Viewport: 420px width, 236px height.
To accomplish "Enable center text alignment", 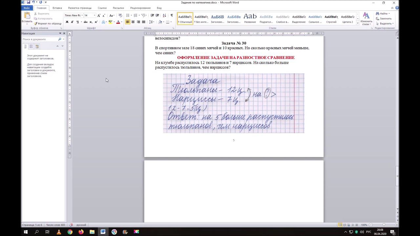I will pyautogui.click(x=133, y=22).
